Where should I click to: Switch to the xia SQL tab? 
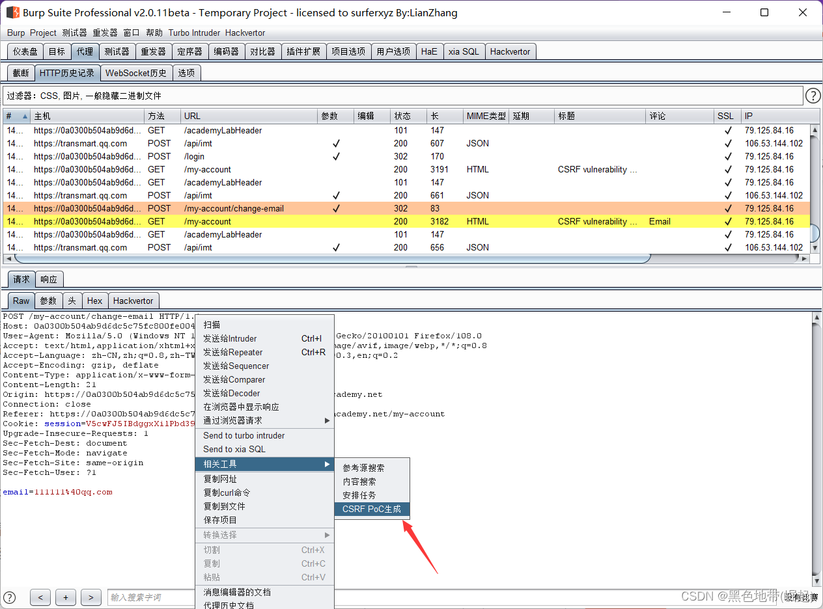tap(464, 51)
